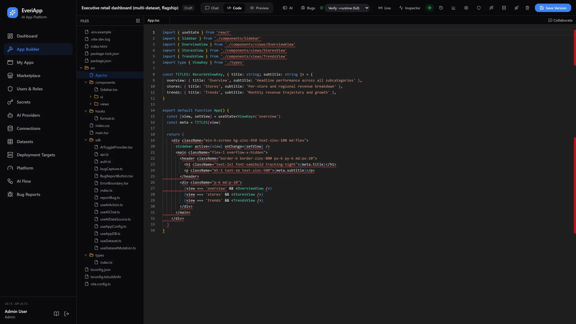Open the settings gear icon

pyautogui.click(x=466, y=8)
